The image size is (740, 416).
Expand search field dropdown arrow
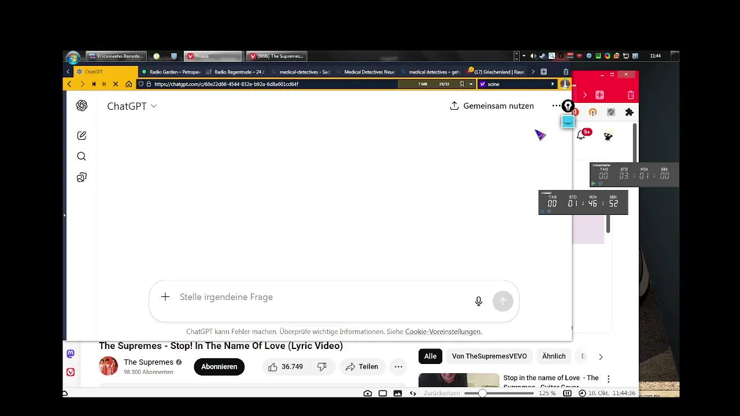point(552,84)
